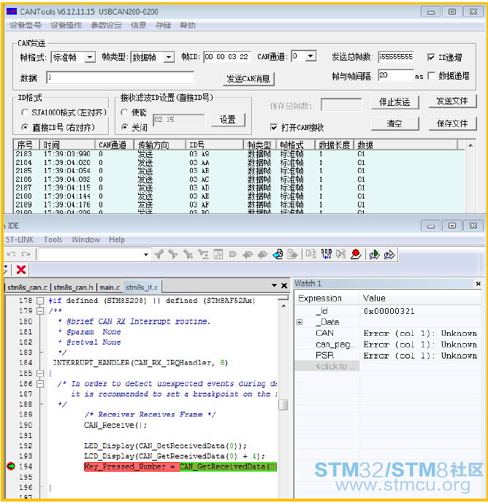Viewport: 488px width, 503px height.
Task: Open the Tools menu in IDE
Action: (53, 239)
